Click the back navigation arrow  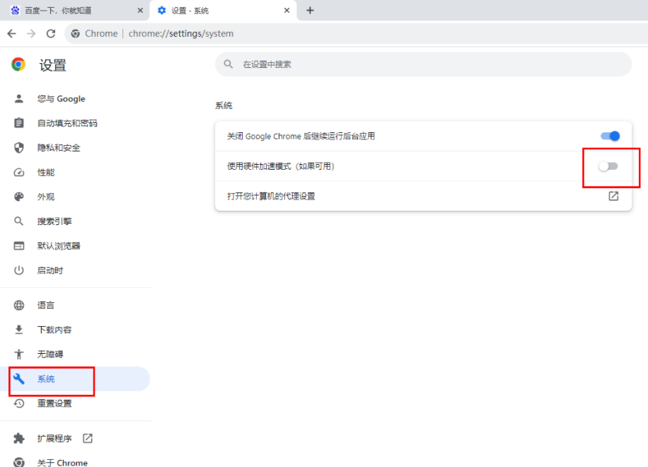[x=11, y=33]
